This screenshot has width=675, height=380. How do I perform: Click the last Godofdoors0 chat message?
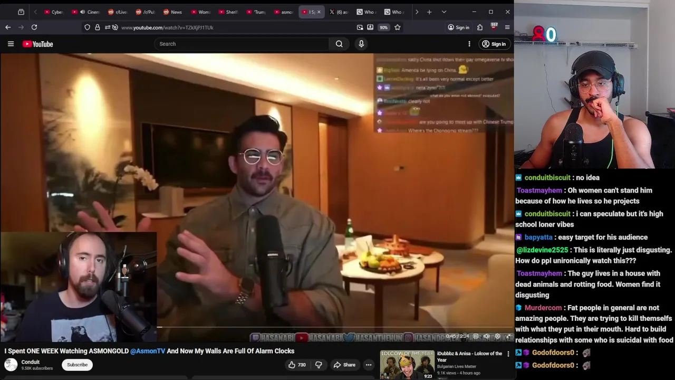(x=554, y=365)
